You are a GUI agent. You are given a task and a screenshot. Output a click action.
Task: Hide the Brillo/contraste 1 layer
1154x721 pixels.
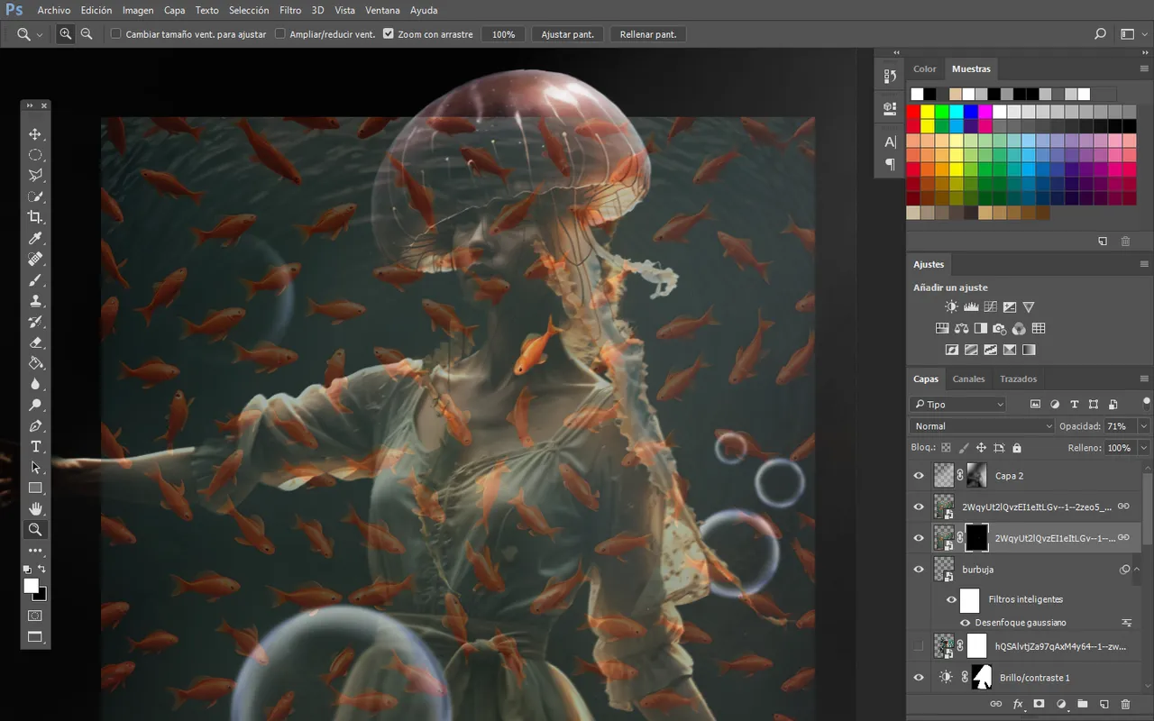919,678
